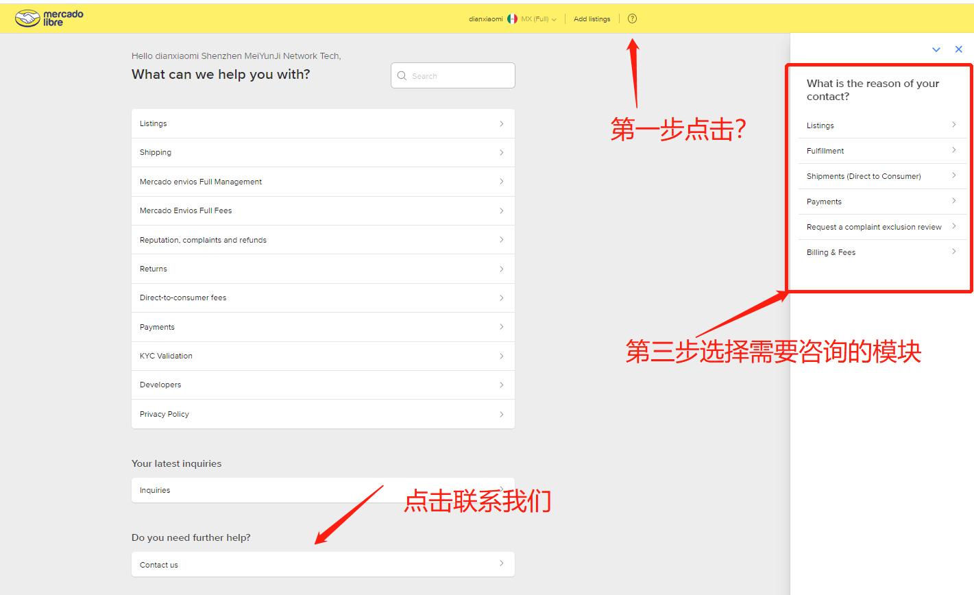Open the Shipping help topic
The width and height of the screenshot is (974, 595).
(x=322, y=153)
